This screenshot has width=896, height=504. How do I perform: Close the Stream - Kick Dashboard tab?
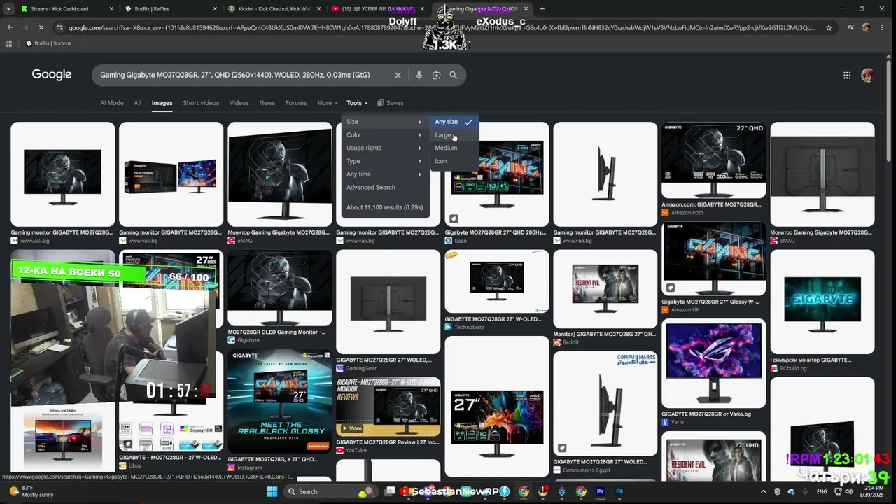111,9
